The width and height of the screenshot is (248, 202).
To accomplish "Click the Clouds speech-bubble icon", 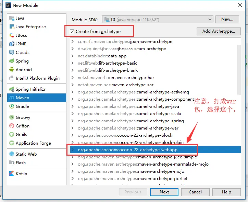I will (12, 52).
